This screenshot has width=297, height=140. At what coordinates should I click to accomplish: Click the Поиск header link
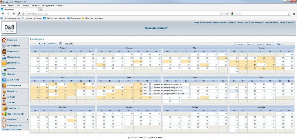click(282, 23)
